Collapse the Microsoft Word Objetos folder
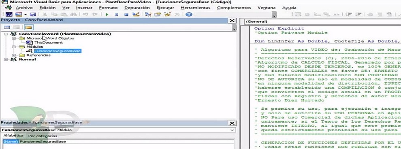The height and width of the screenshot is (149, 401). click(13, 38)
